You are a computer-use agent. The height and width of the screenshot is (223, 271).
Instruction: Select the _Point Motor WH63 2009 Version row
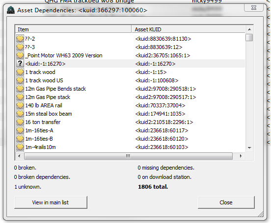(130, 55)
